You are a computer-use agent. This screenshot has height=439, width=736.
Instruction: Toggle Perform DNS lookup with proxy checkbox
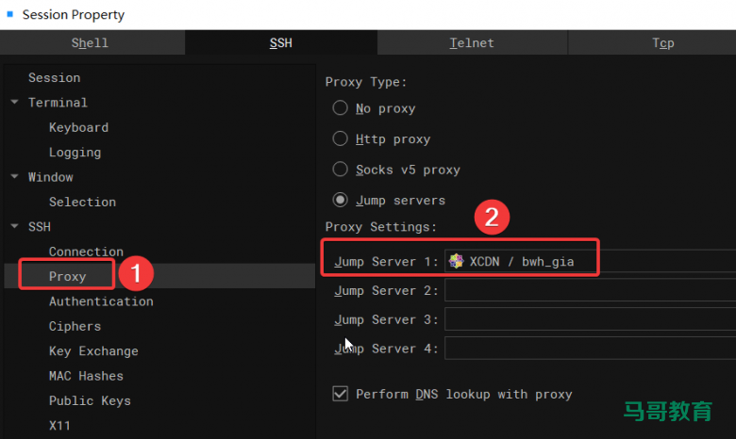point(341,394)
